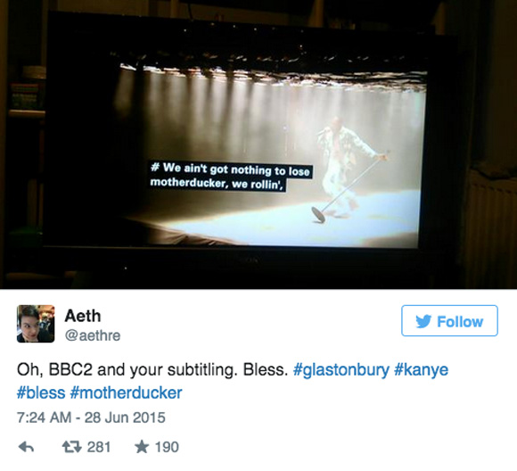Enlarge the tweeted TV photo

pyautogui.click(x=258, y=145)
